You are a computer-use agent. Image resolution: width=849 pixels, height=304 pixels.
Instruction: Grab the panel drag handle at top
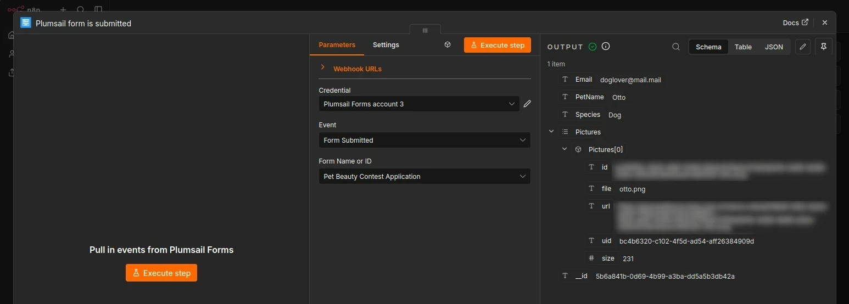(x=425, y=30)
